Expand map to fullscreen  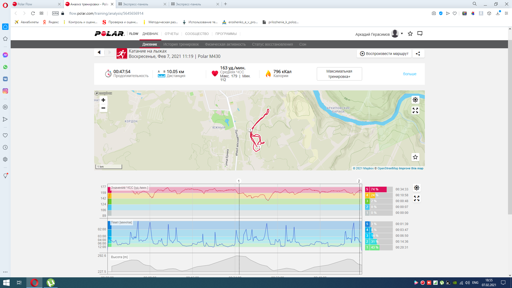click(x=415, y=110)
